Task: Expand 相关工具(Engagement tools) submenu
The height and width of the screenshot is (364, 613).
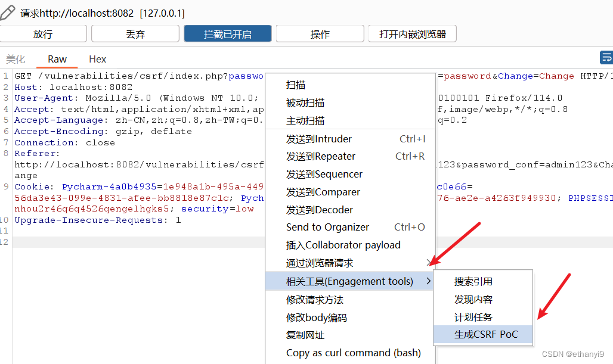Action: (x=350, y=281)
